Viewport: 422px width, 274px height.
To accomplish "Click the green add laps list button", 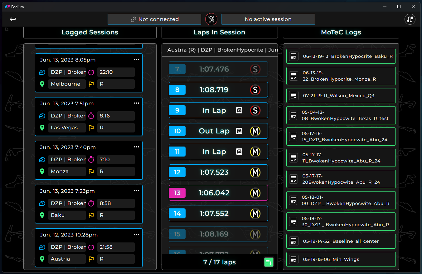I will [x=269, y=262].
